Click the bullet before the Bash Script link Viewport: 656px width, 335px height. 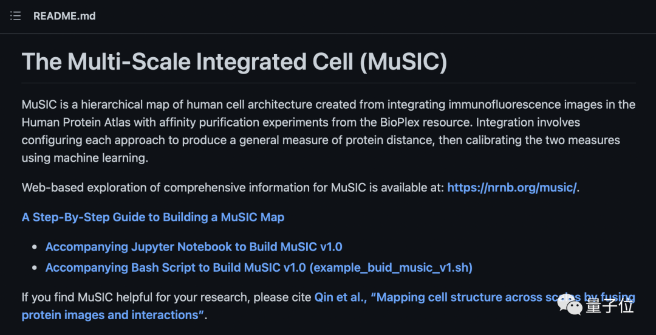pos(34,268)
